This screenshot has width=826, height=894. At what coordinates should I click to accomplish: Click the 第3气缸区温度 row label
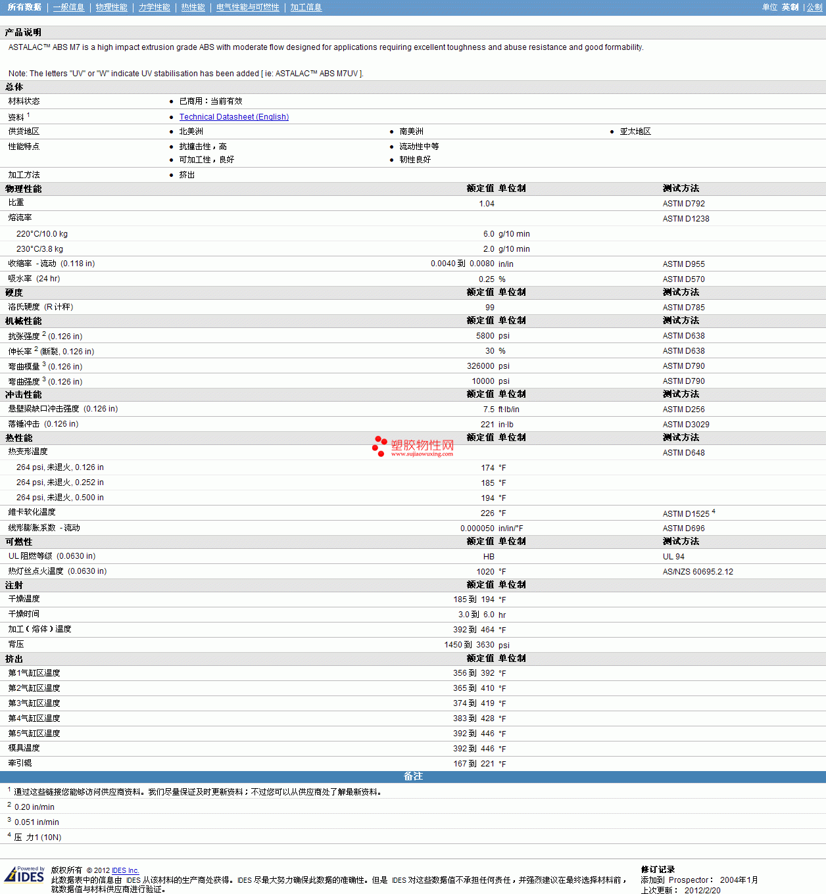(34, 703)
